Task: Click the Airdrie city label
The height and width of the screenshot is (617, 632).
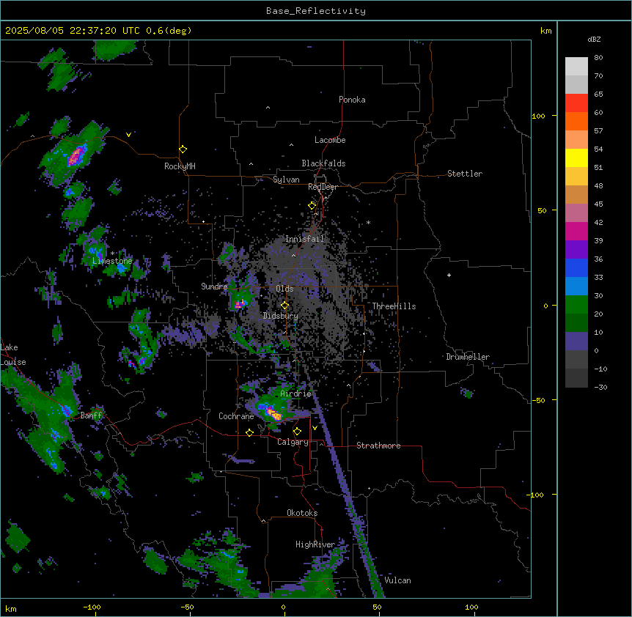Action: click(295, 394)
